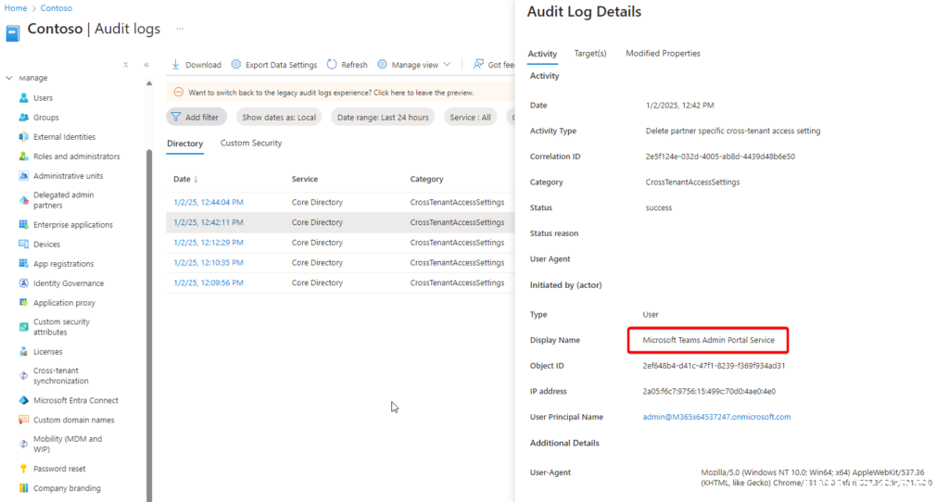Viewport: 949px width, 502px height.
Task: Click the Licenses icon
Action: tap(24, 352)
